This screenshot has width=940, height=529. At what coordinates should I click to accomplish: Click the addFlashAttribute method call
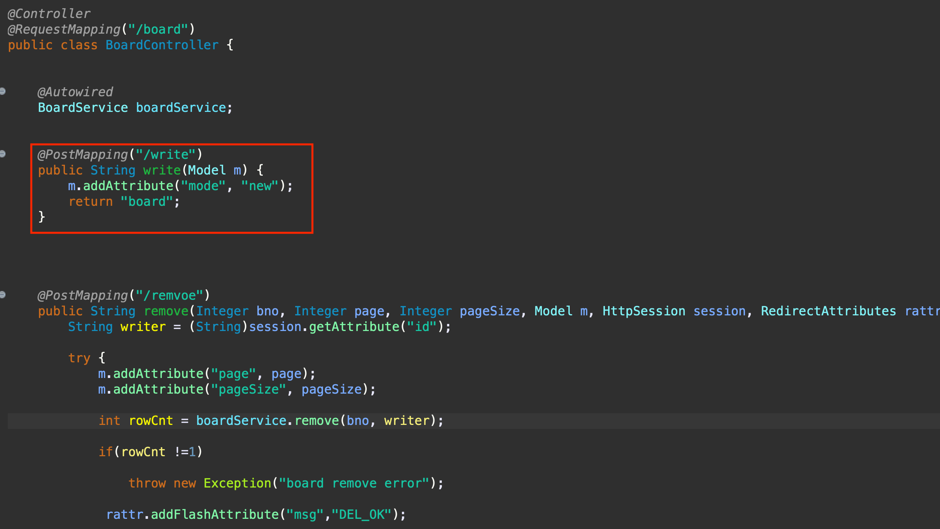pos(215,515)
